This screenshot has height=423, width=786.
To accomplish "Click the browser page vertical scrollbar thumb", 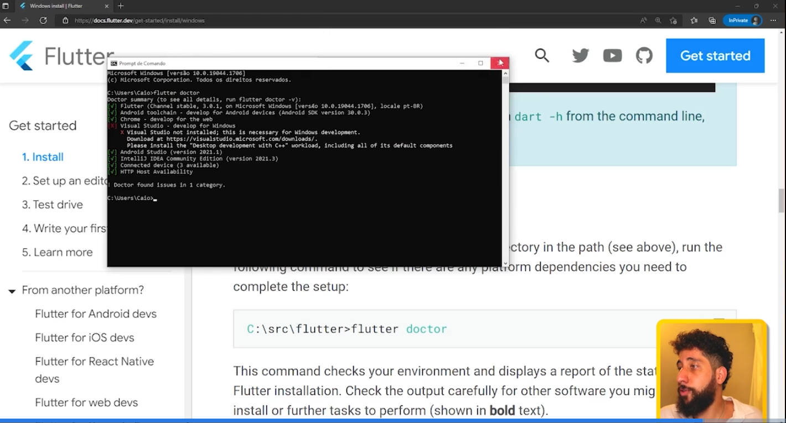I will click(781, 200).
